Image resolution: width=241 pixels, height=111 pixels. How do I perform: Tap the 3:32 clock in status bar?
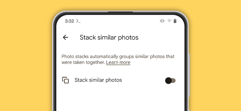(69, 21)
